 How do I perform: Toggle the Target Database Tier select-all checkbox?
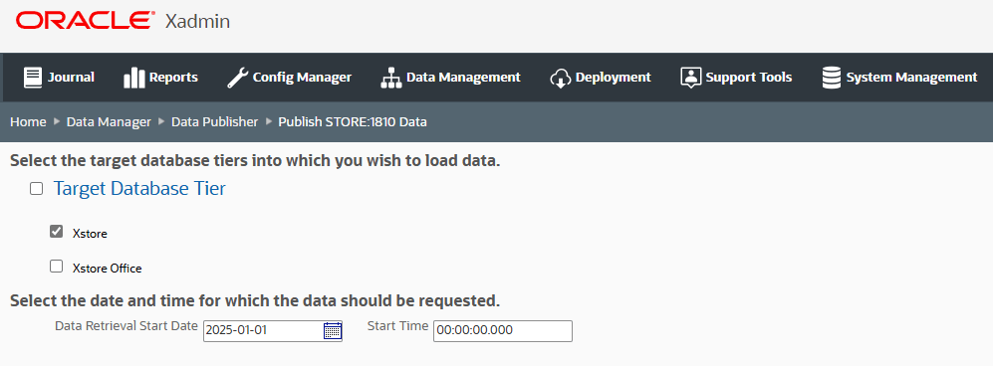(x=37, y=188)
